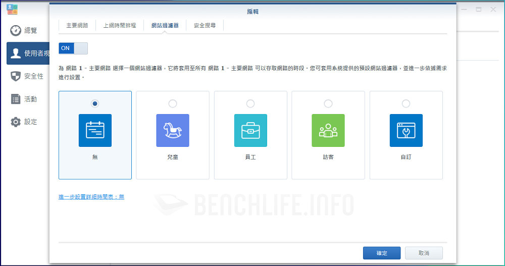Click the 編輯 dialog title
Screen dimensions: 505x266
coord(252,12)
